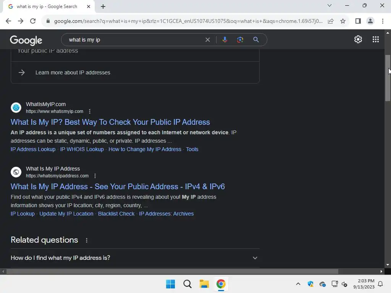Click 'https://www.whatismyip.com' URL text
391x293 pixels.
point(55,111)
